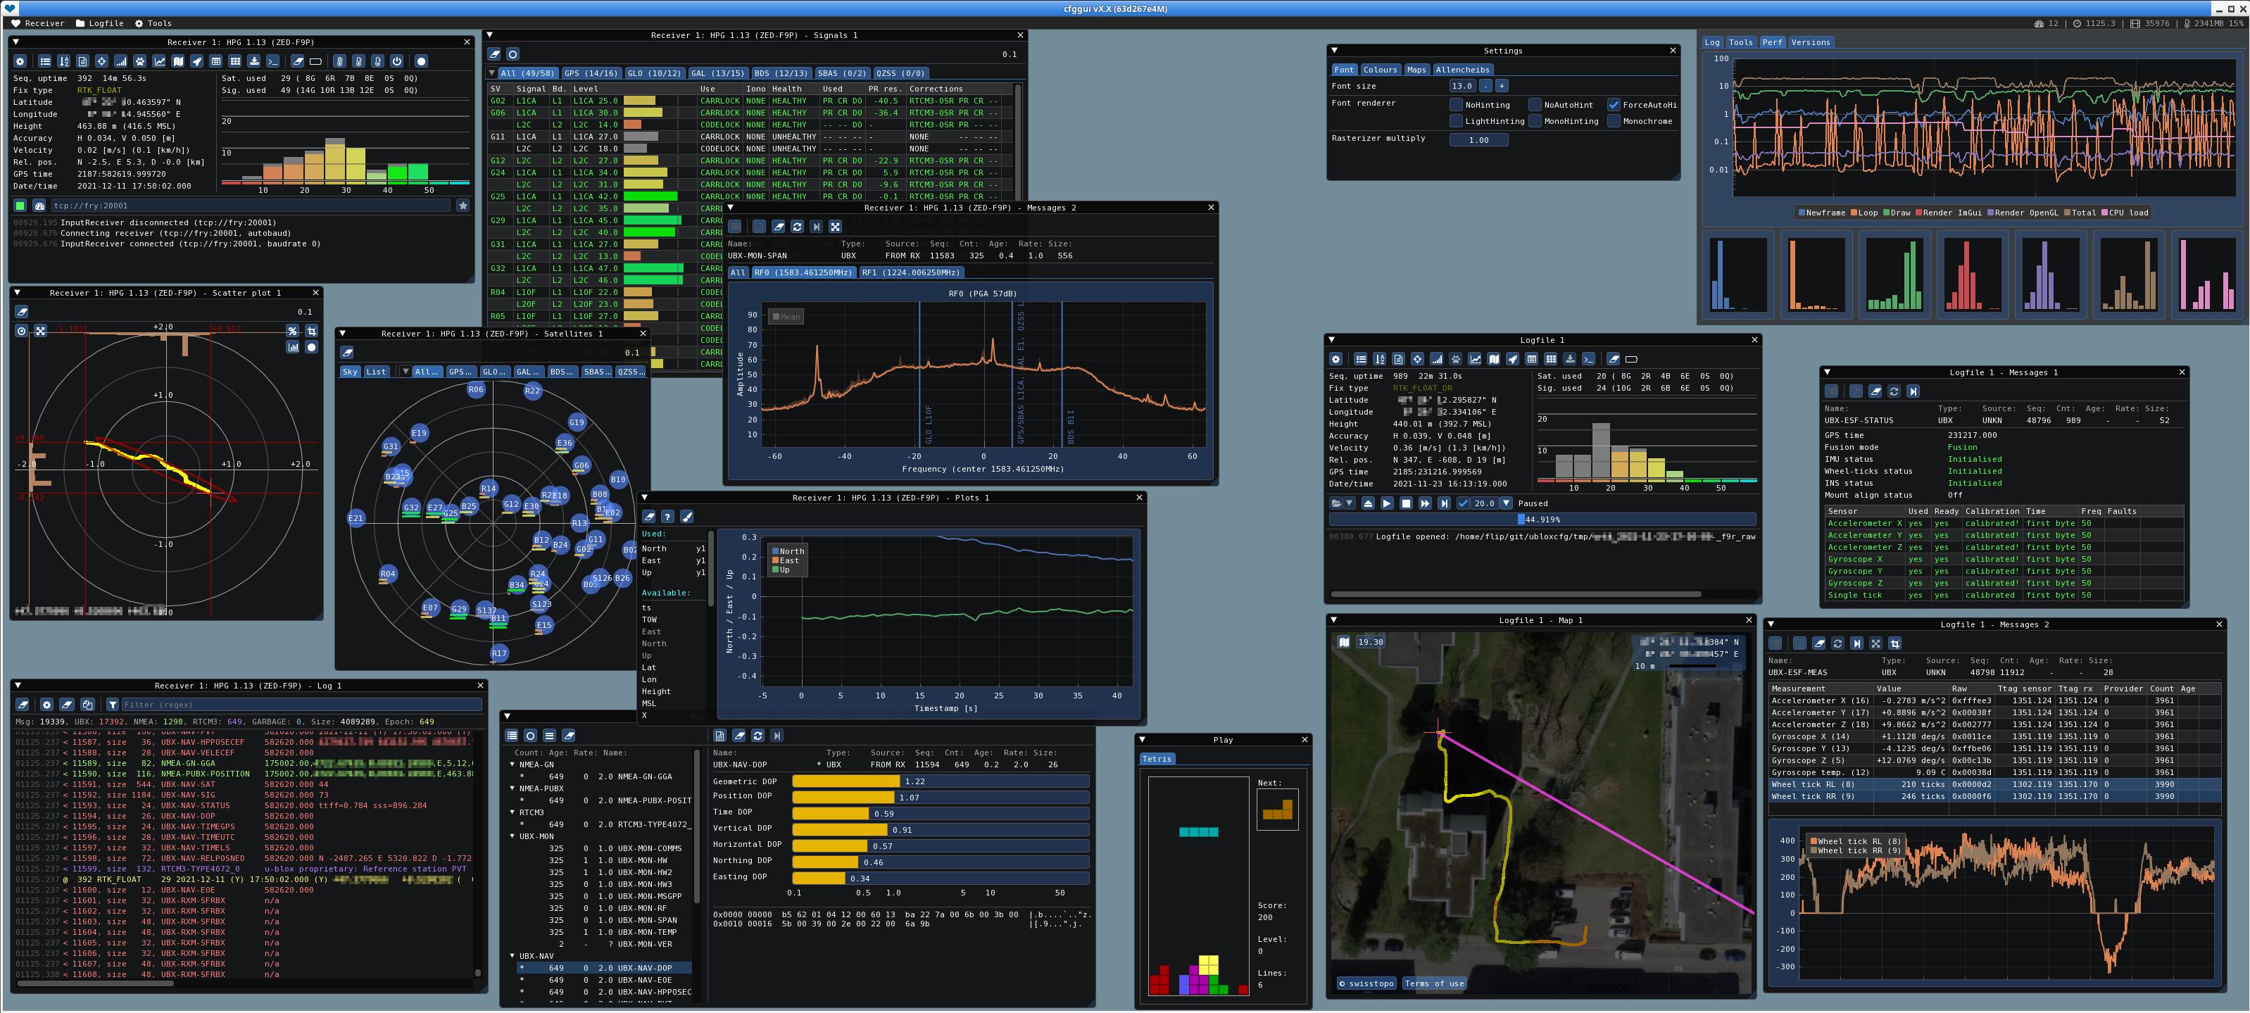Open the paw icon in Receiver 1 toolbar

tap(140, 62)
